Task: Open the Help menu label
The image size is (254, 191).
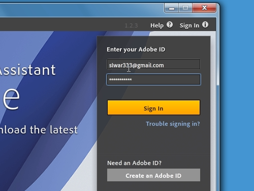Action: coord(157,25)
